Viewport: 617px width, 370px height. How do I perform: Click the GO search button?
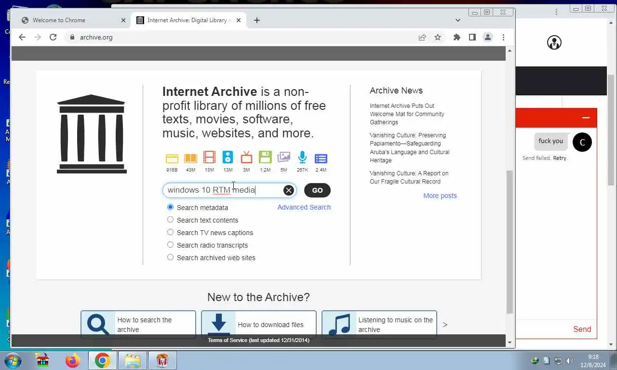(317, 190)
